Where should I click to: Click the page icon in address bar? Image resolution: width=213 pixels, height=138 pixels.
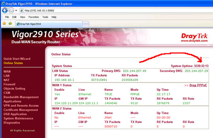pos(22,10)
